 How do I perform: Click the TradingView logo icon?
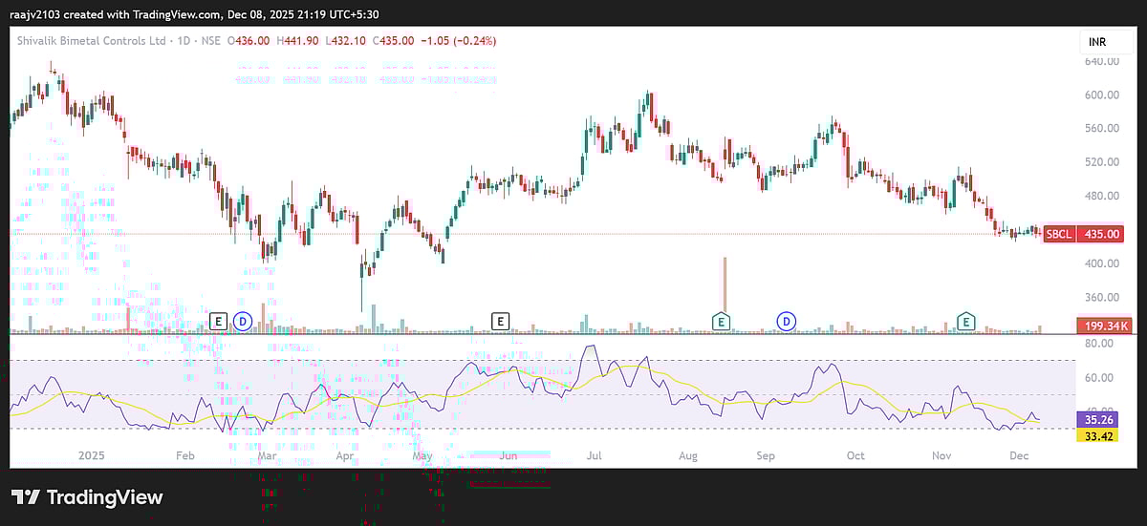pyautogui.click(x=30, y=497)
